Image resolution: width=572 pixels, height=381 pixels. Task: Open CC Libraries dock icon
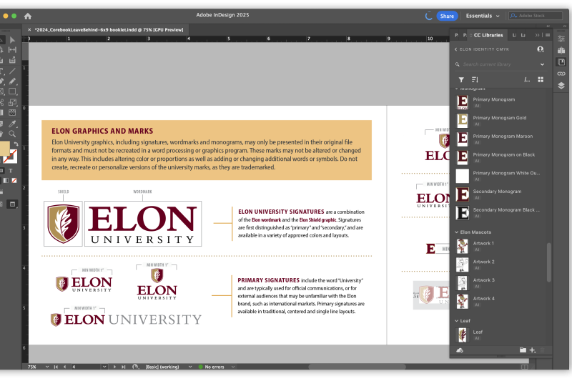[561, 62]
